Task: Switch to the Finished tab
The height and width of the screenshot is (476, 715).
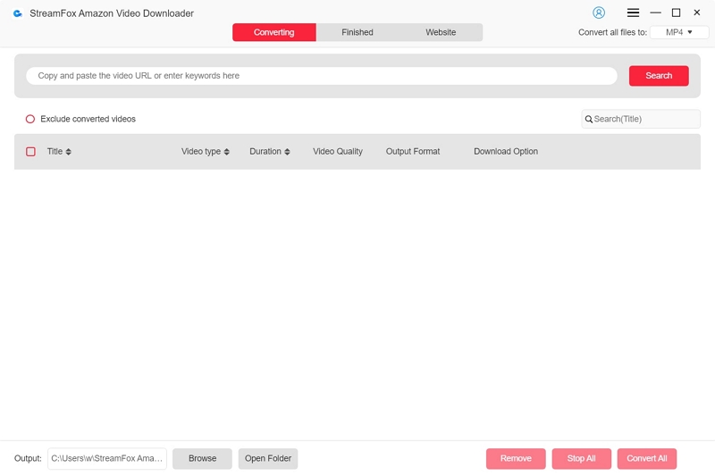Action: (x=357, y=32)
